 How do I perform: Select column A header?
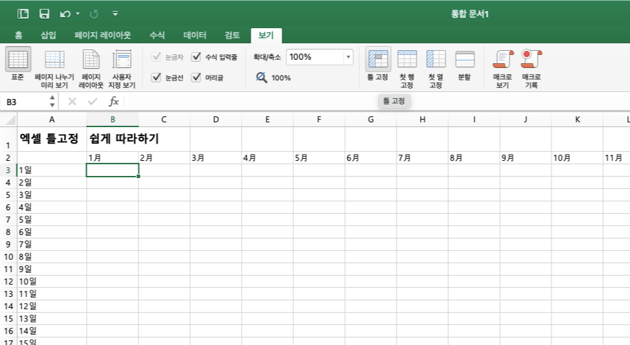coord(52,120)
